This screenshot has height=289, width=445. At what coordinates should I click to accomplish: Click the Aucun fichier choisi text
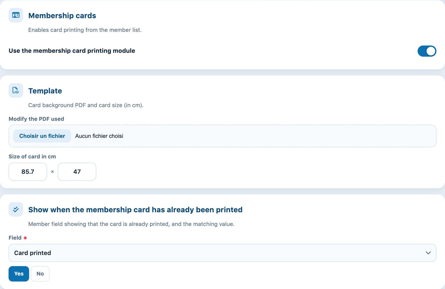99,136
